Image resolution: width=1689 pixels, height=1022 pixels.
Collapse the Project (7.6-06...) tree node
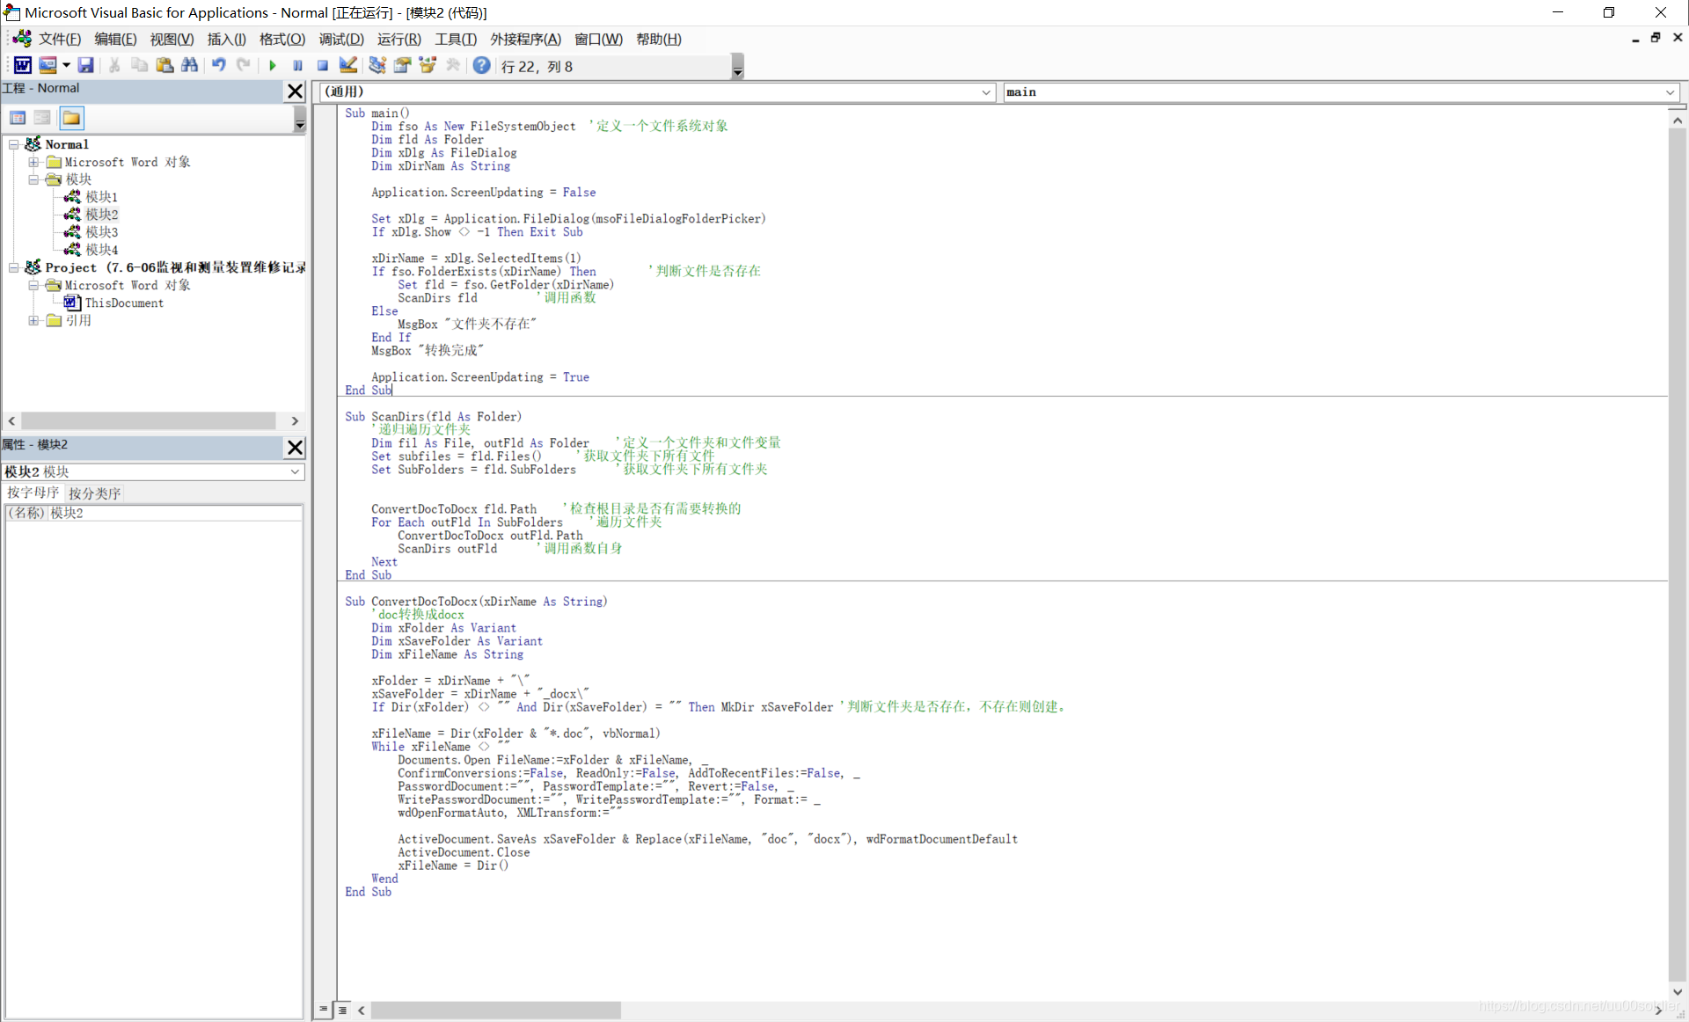[14, 267]
